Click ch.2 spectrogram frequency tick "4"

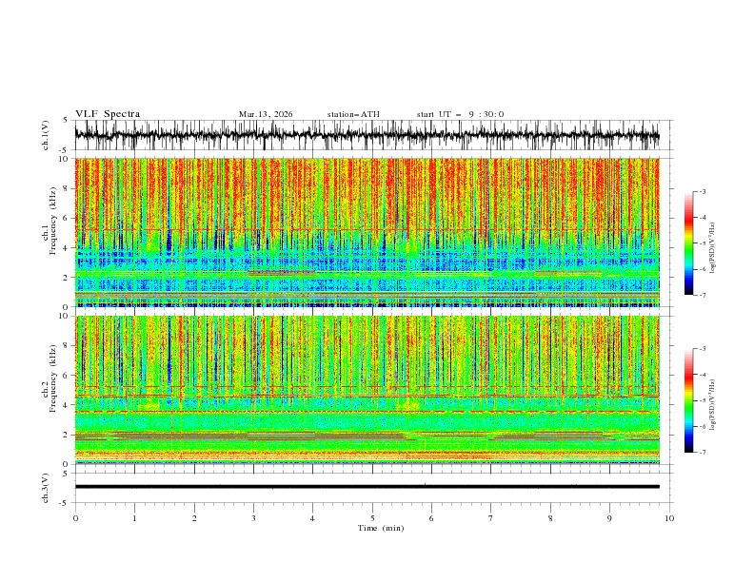[x=66, y=405]
